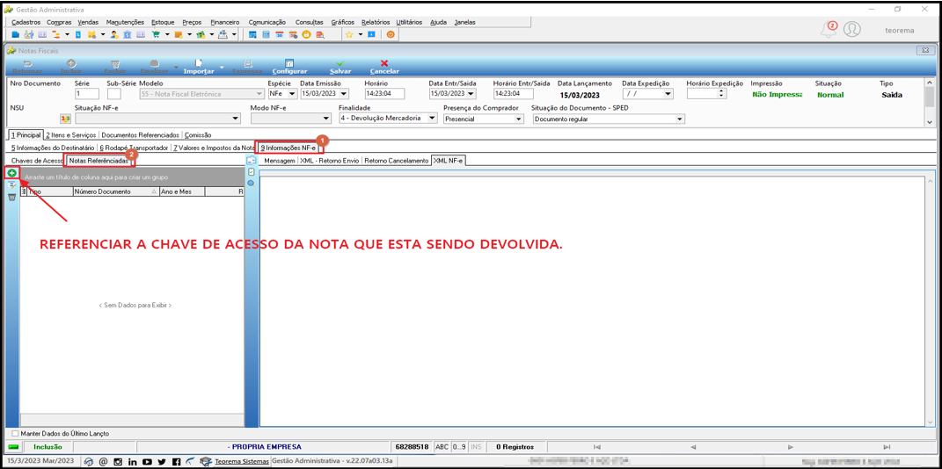Open the Comissão tab
Screen dimensions: 942x469
[x=198, y=135]
